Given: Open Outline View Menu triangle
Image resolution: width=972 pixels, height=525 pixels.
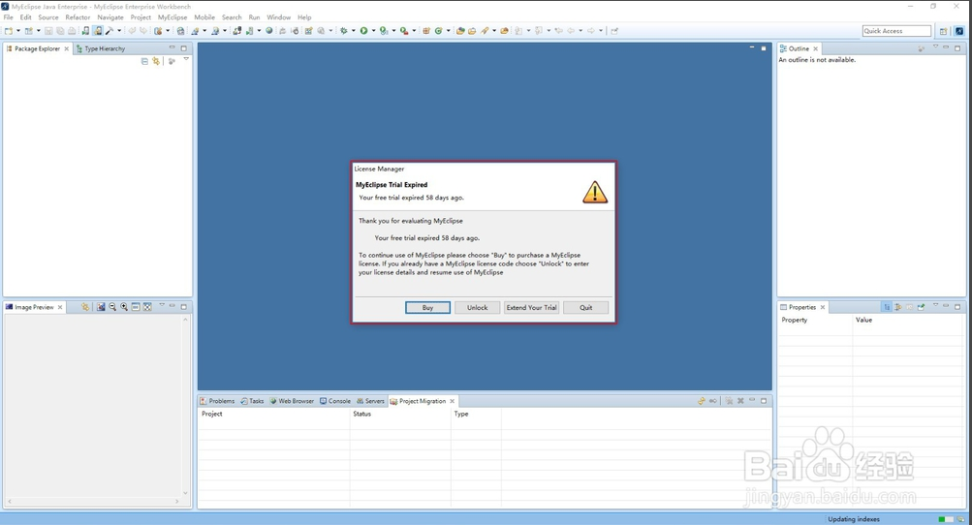Looking at the screenshot, I should 935,47.
